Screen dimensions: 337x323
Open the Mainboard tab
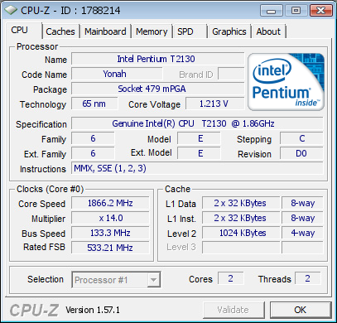[105, 31]
